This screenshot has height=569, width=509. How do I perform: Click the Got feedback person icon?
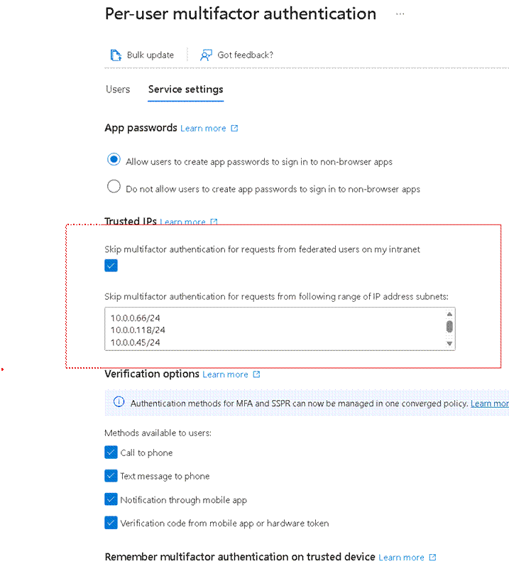pos(206,55)
